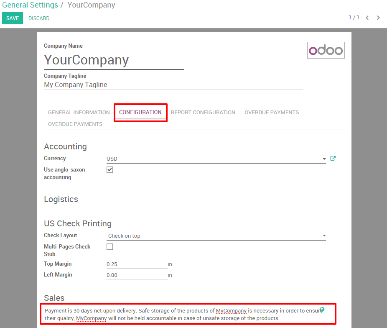
Task: Click the Company Name field
Action: click(x=114, y=60)
